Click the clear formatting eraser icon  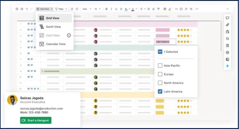(154, 9)
